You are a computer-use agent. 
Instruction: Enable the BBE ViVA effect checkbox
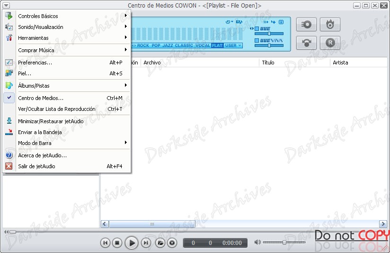pyautogui.click(x=257, y=40)
